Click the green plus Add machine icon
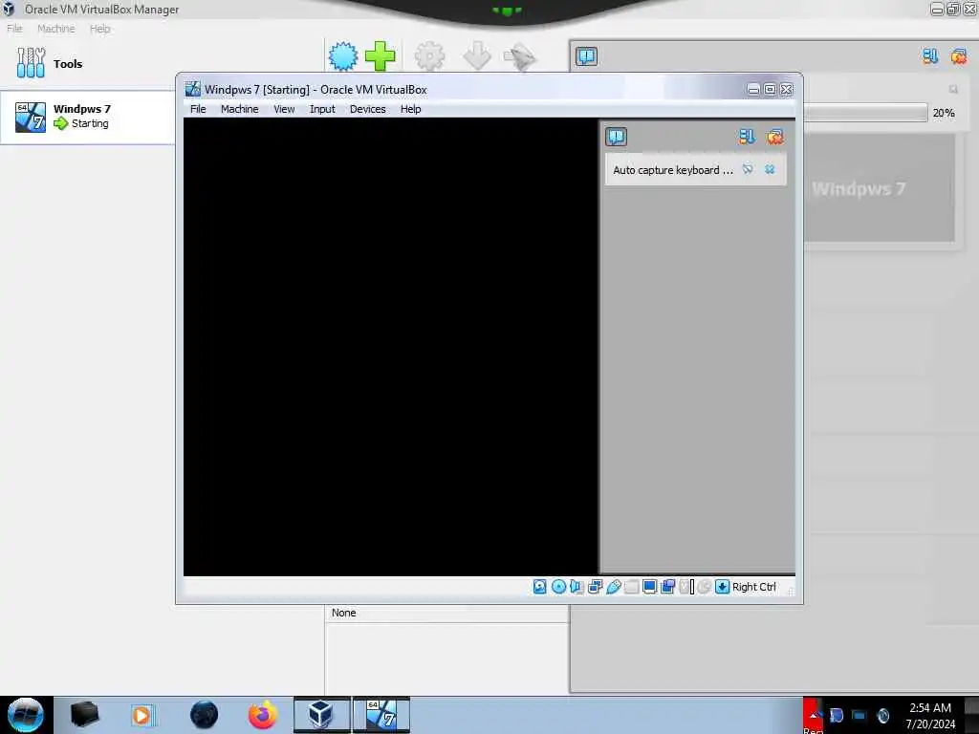This screenshot has width=979, height=734. pyautogui.click(x=380, y=56)
